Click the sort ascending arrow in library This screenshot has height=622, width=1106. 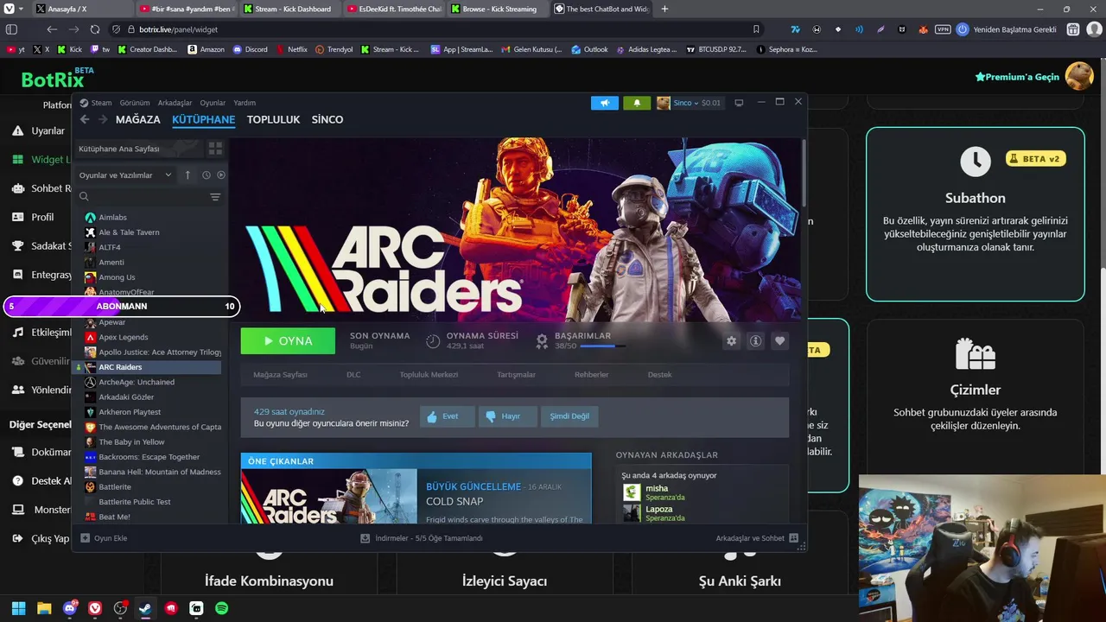pos(188,175)
